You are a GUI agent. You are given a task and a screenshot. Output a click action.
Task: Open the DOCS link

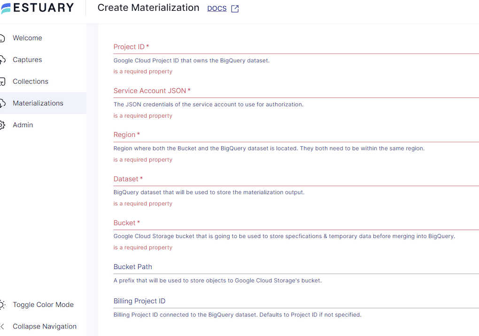[x=216, y=8]
